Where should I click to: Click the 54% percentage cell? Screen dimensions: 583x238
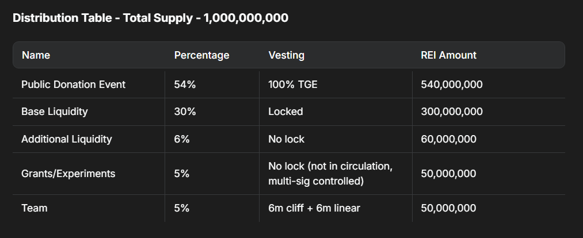point(185,85)
